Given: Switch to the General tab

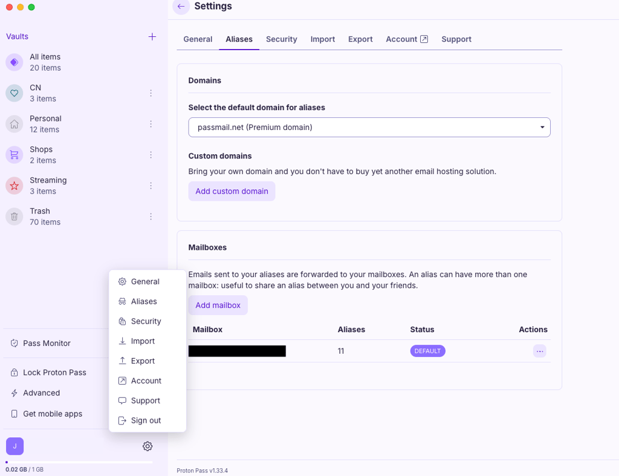Looking at the screenshot, I should 198,39.
